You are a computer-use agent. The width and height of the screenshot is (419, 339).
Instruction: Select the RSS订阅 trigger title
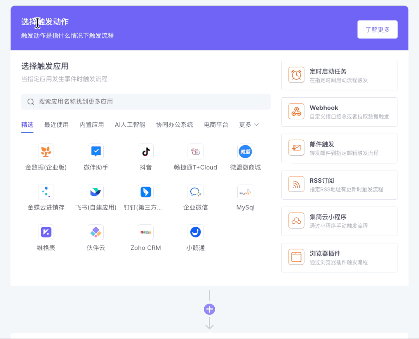[322, 181]
